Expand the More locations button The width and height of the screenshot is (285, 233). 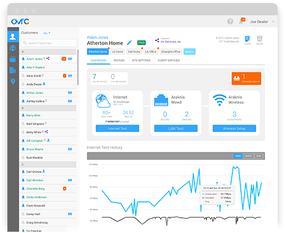[190, 52]
